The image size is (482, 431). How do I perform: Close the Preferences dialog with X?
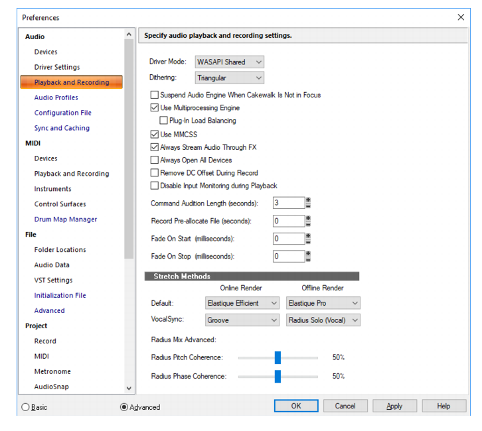(461, 17)
